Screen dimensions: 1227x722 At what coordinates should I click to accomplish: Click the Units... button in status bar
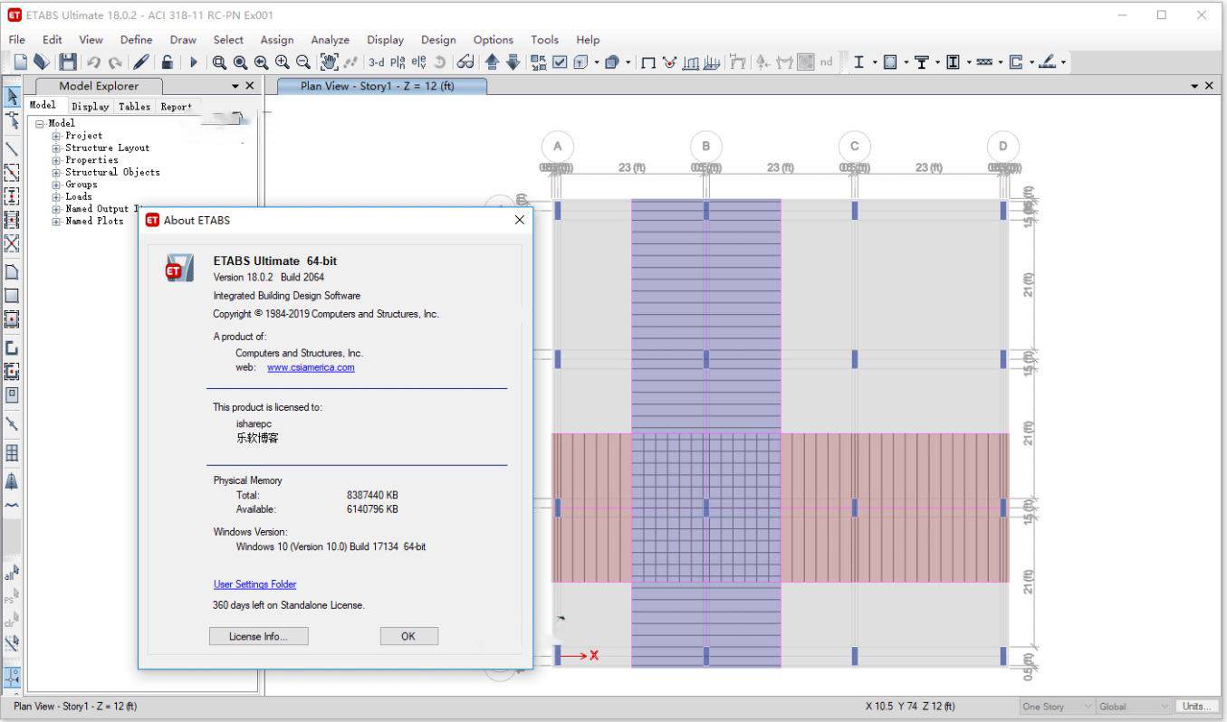click(1195, 707)
